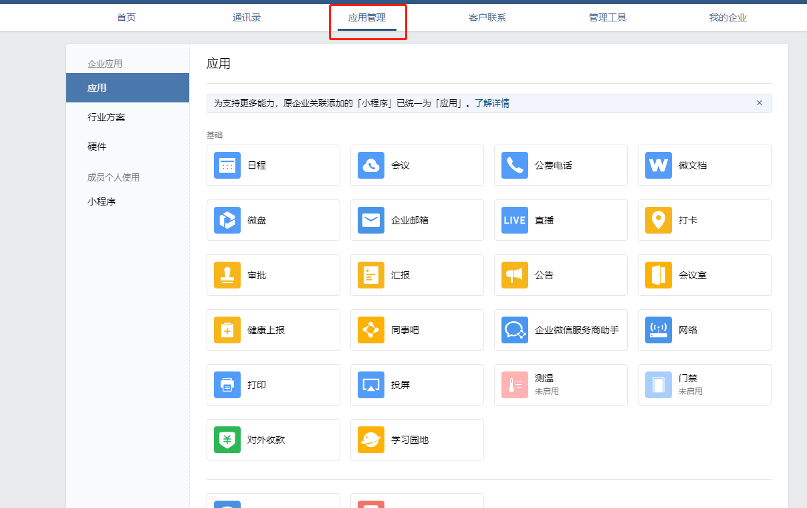
Task: Click the 审批 label text
Action: 257,275
